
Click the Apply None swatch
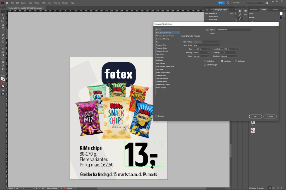coord(3,86)
